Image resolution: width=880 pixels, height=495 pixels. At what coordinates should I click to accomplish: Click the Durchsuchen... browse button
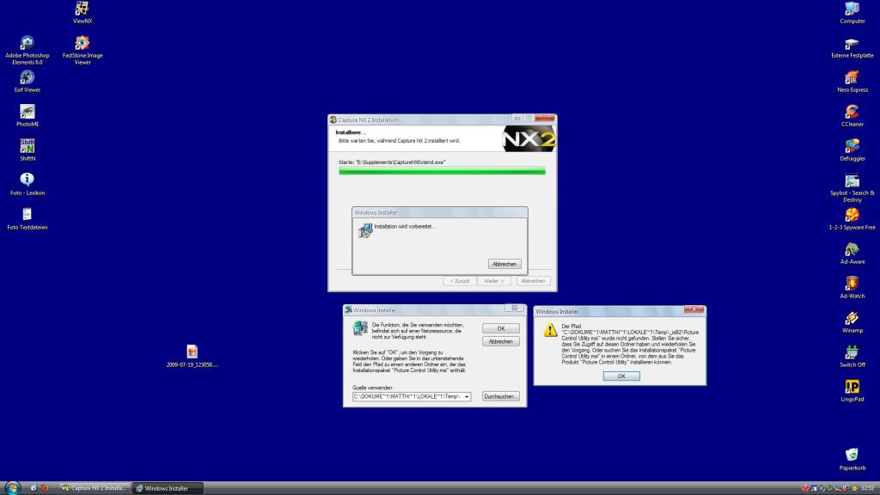pyautogui.click(x=501, y=396)
